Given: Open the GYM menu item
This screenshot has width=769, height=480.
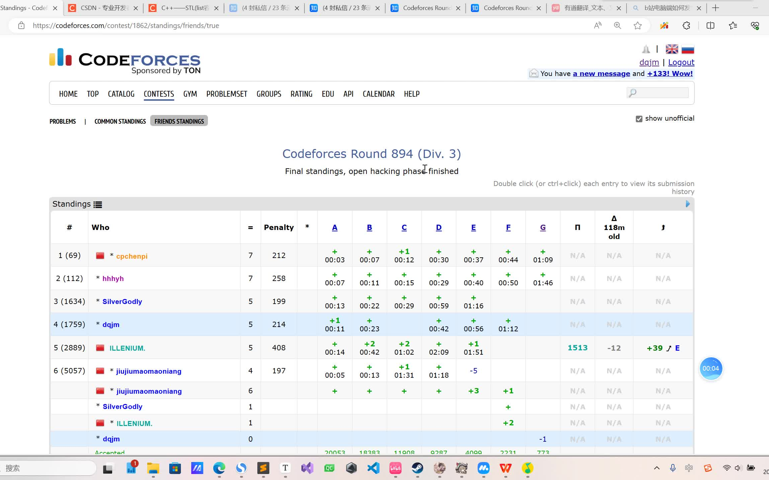Looking at the screenshot, I should coord(190,94).
